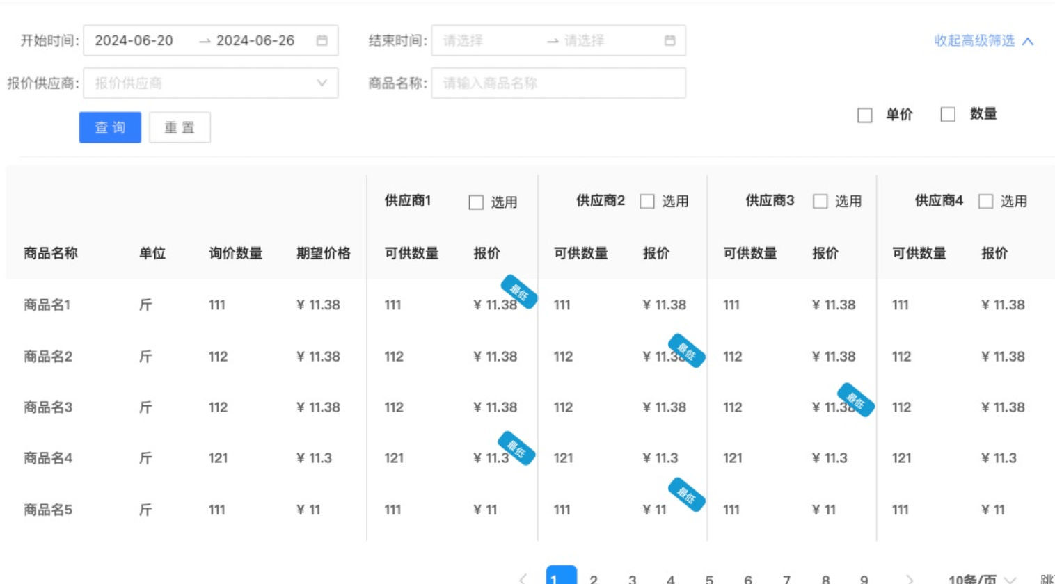The width and height of the screenshot is (1055, 584).
Task: Go to next page arrow
Action: point(910,578)
